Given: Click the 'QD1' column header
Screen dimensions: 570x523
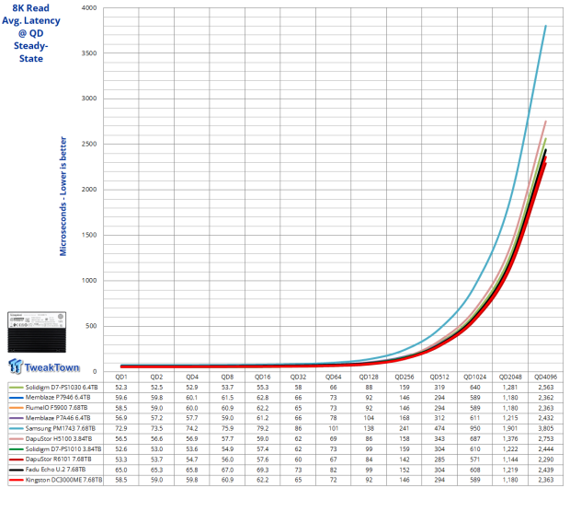Looking at the screenshot, I should pyautogui.click(x=121, y=377).
